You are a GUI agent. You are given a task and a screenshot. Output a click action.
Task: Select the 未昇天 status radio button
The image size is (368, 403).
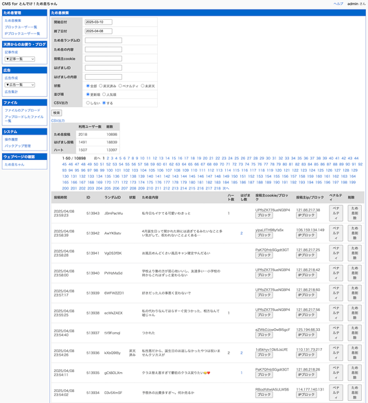pyautogui.click(x=142, y=86)
